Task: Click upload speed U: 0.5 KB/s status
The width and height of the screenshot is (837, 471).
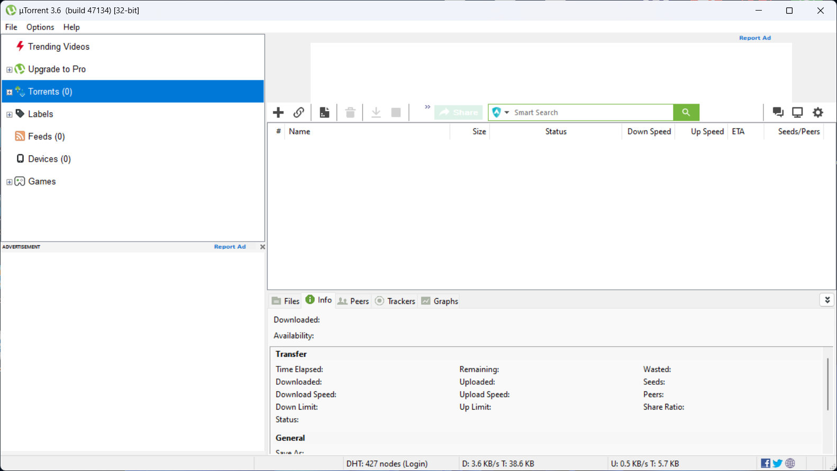Action: (x=645, y=464)
